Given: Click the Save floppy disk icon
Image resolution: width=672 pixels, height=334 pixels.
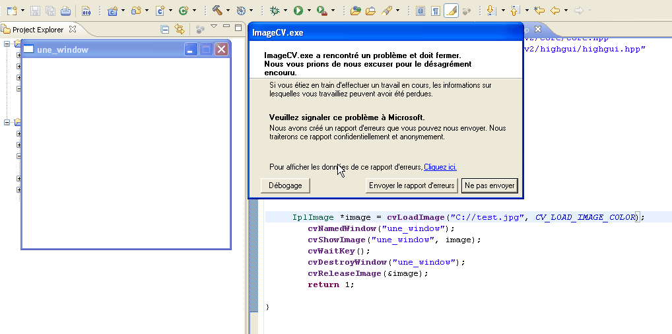Looking at the screenshot, I should point(36,11).
